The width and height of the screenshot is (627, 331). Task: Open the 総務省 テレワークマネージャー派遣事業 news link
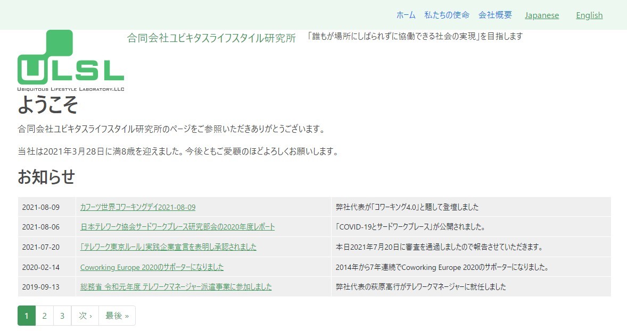coord(175,286)
